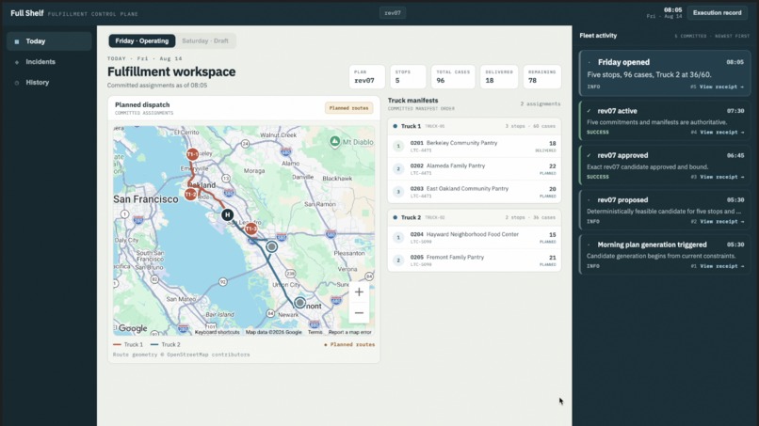This screenshot has height=426, width=759.
Task: Open the Execution record button
Action: tap(717, 13)
